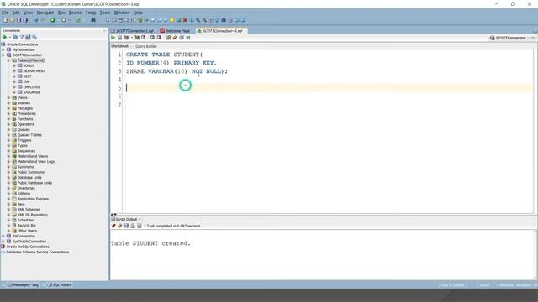Add a new connection with green plus
Viewport: 538px width, 302px height.
click(4, 37)
